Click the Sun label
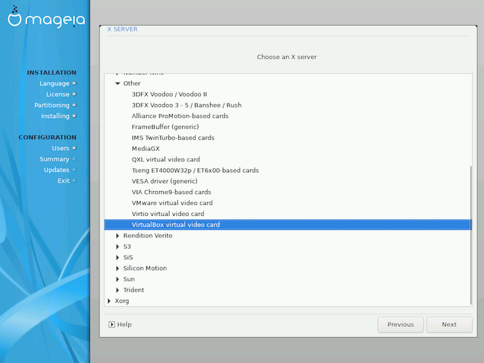Screen dimensions: 484x363 click(129, 280)
